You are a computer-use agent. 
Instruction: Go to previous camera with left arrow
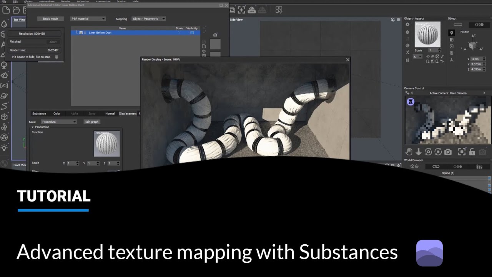coord(412,93)
